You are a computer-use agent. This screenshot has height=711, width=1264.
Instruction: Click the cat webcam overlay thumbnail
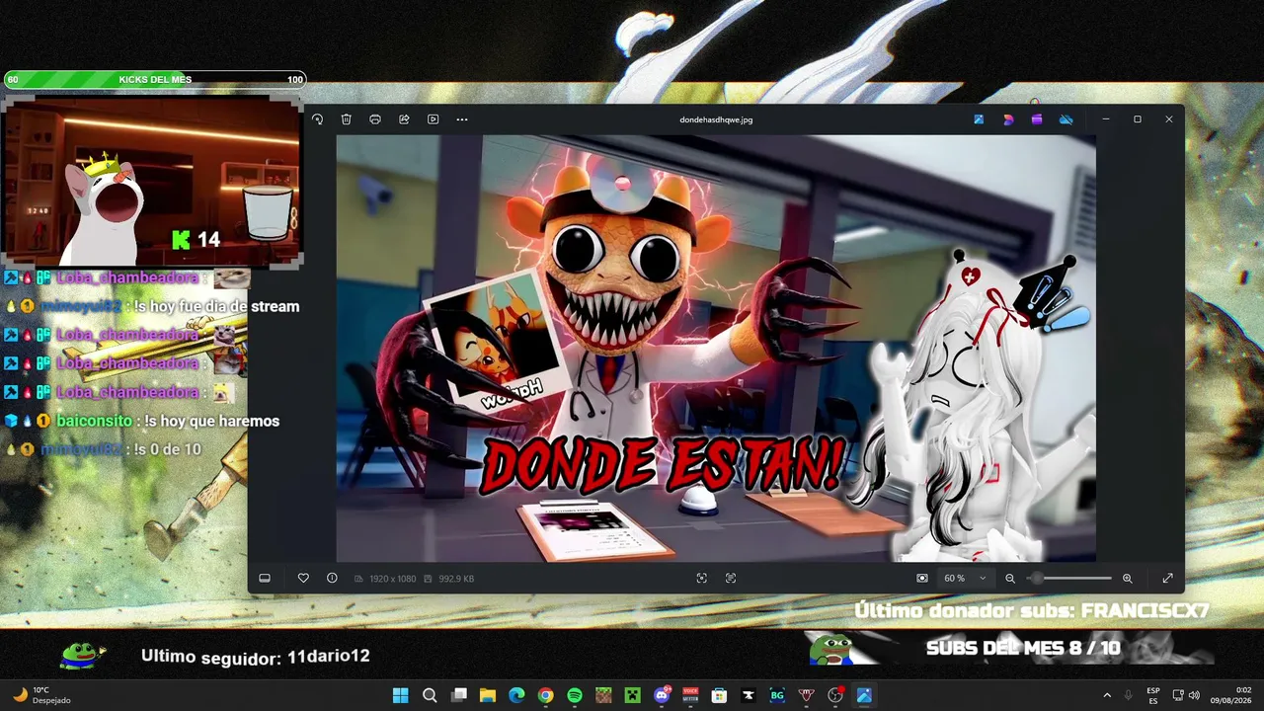click(x=152, y=180)
